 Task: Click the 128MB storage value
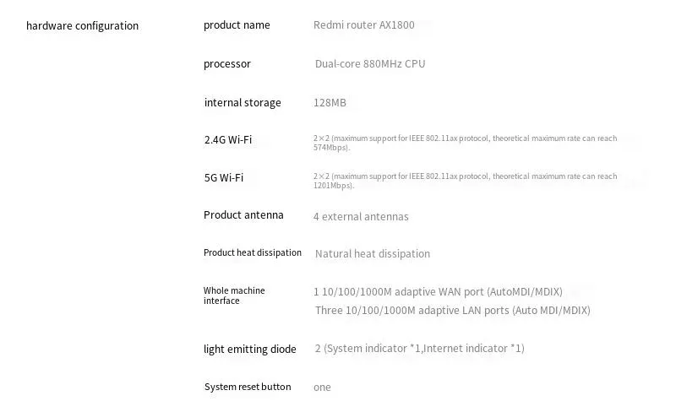pyautogui.click(x=330, y=102)
